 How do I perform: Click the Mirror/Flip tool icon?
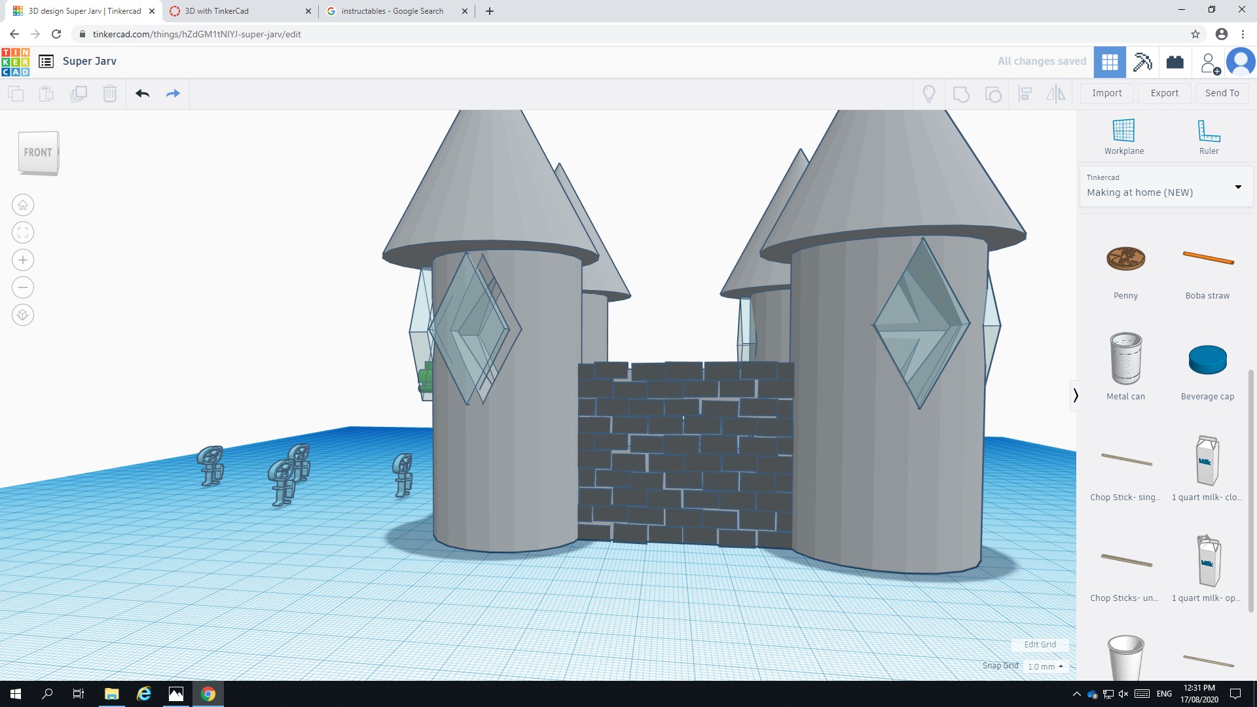(x=1056, y=94)
